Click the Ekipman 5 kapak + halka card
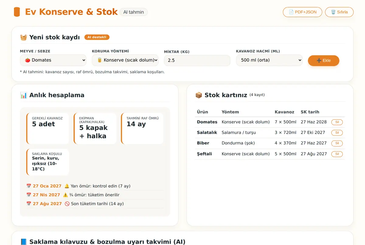 (95, 129)
